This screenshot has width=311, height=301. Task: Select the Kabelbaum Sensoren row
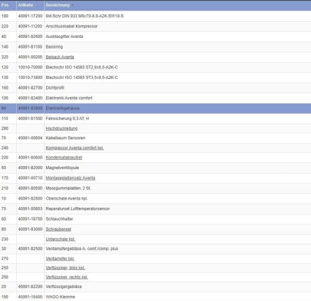(155, 138)
